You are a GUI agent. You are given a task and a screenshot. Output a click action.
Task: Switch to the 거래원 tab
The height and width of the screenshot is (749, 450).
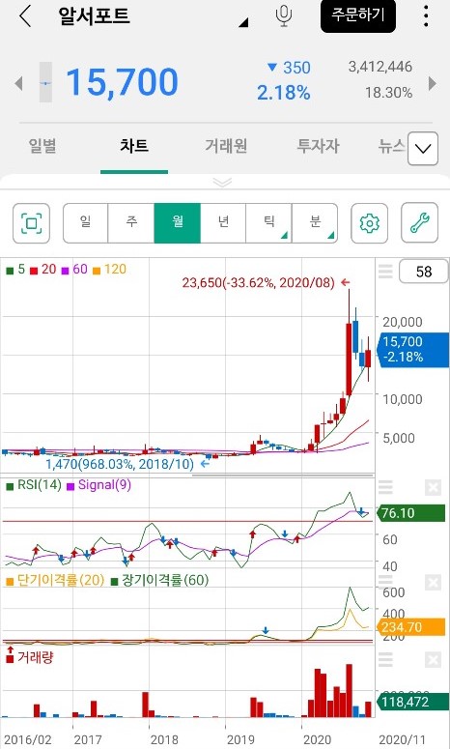[x=226, y=146]
